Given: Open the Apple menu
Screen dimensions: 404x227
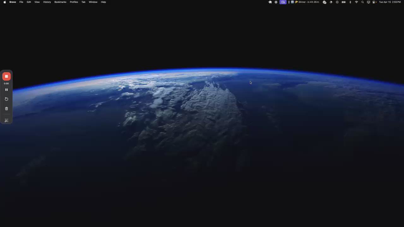Looking at the screenshot, I should (5, 2).
